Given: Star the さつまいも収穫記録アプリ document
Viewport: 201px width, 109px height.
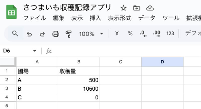Looking at the screenshot, I should pyautogui.click(x=123, y=8).
